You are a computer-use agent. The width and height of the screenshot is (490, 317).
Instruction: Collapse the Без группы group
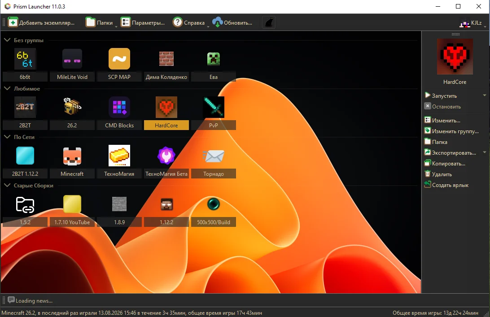pos(7,40)
